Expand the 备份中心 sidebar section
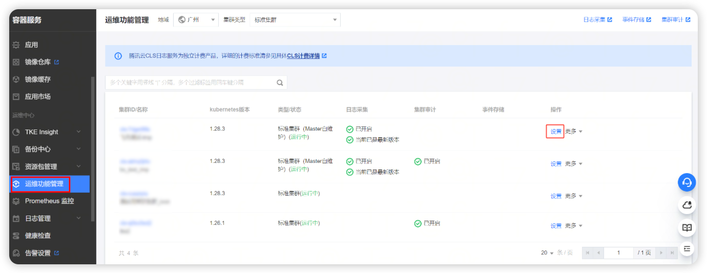The width and height of the screenshot is (707, 273). 78,149
